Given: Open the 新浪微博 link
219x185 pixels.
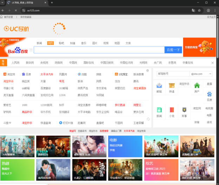Looking at the screenshot, I should (138, 74).
